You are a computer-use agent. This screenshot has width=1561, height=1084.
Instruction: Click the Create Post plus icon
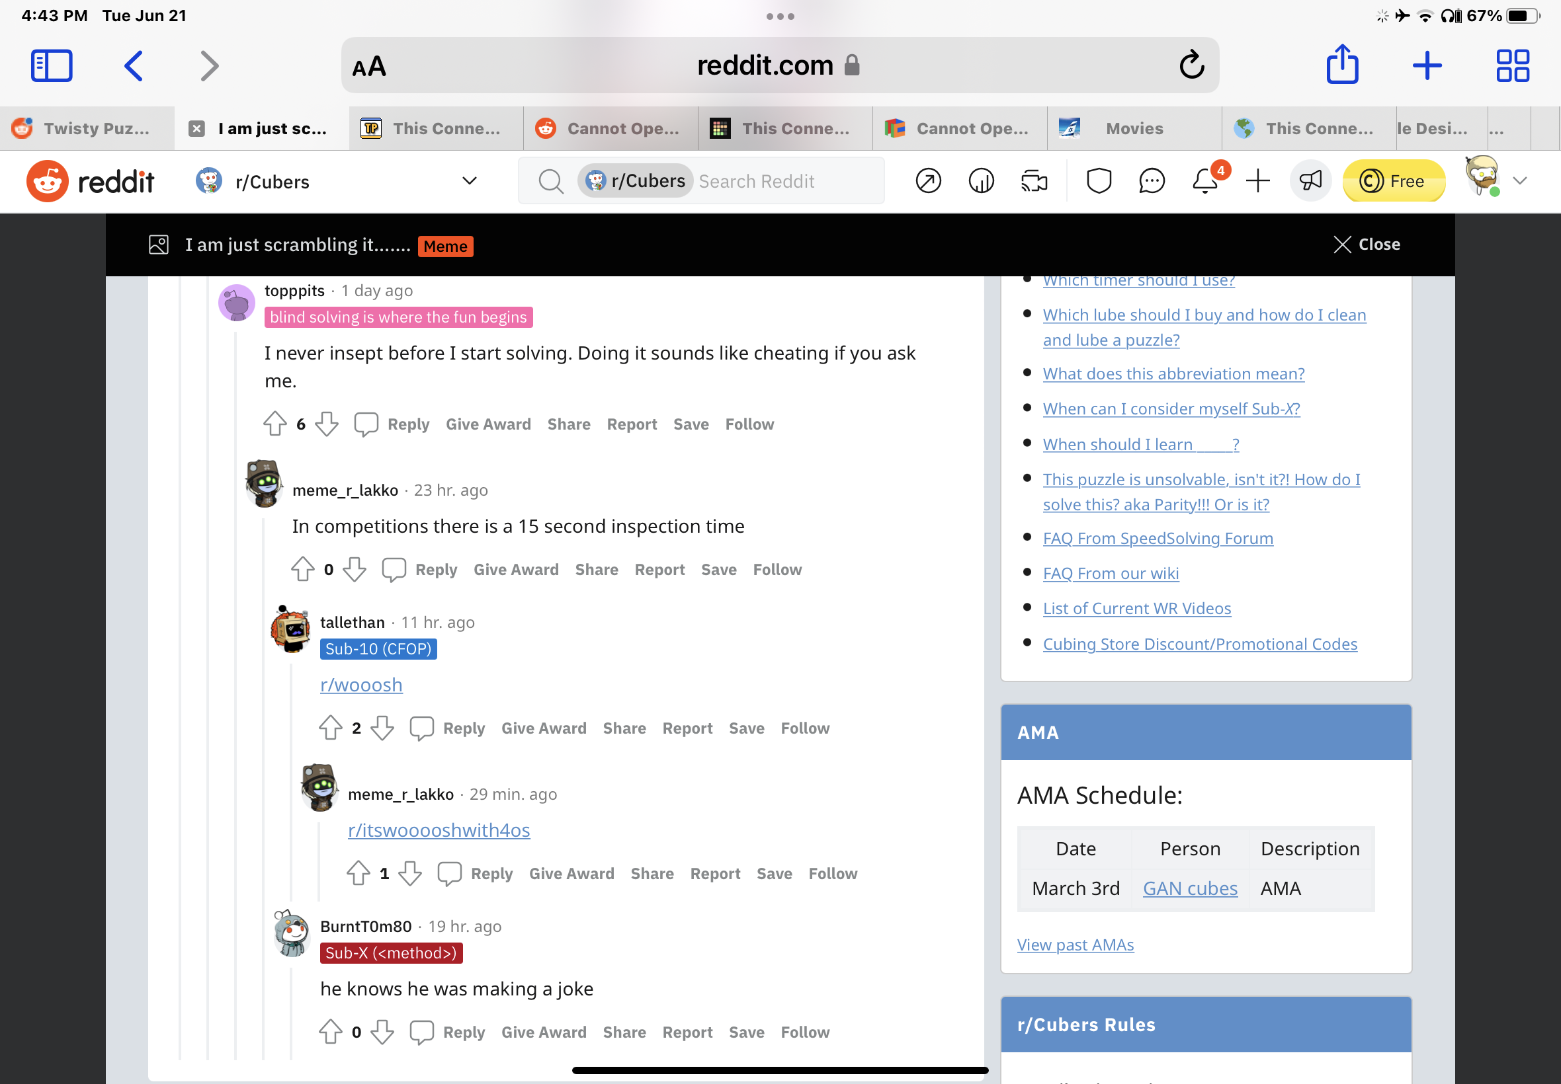click(1257, 181)
